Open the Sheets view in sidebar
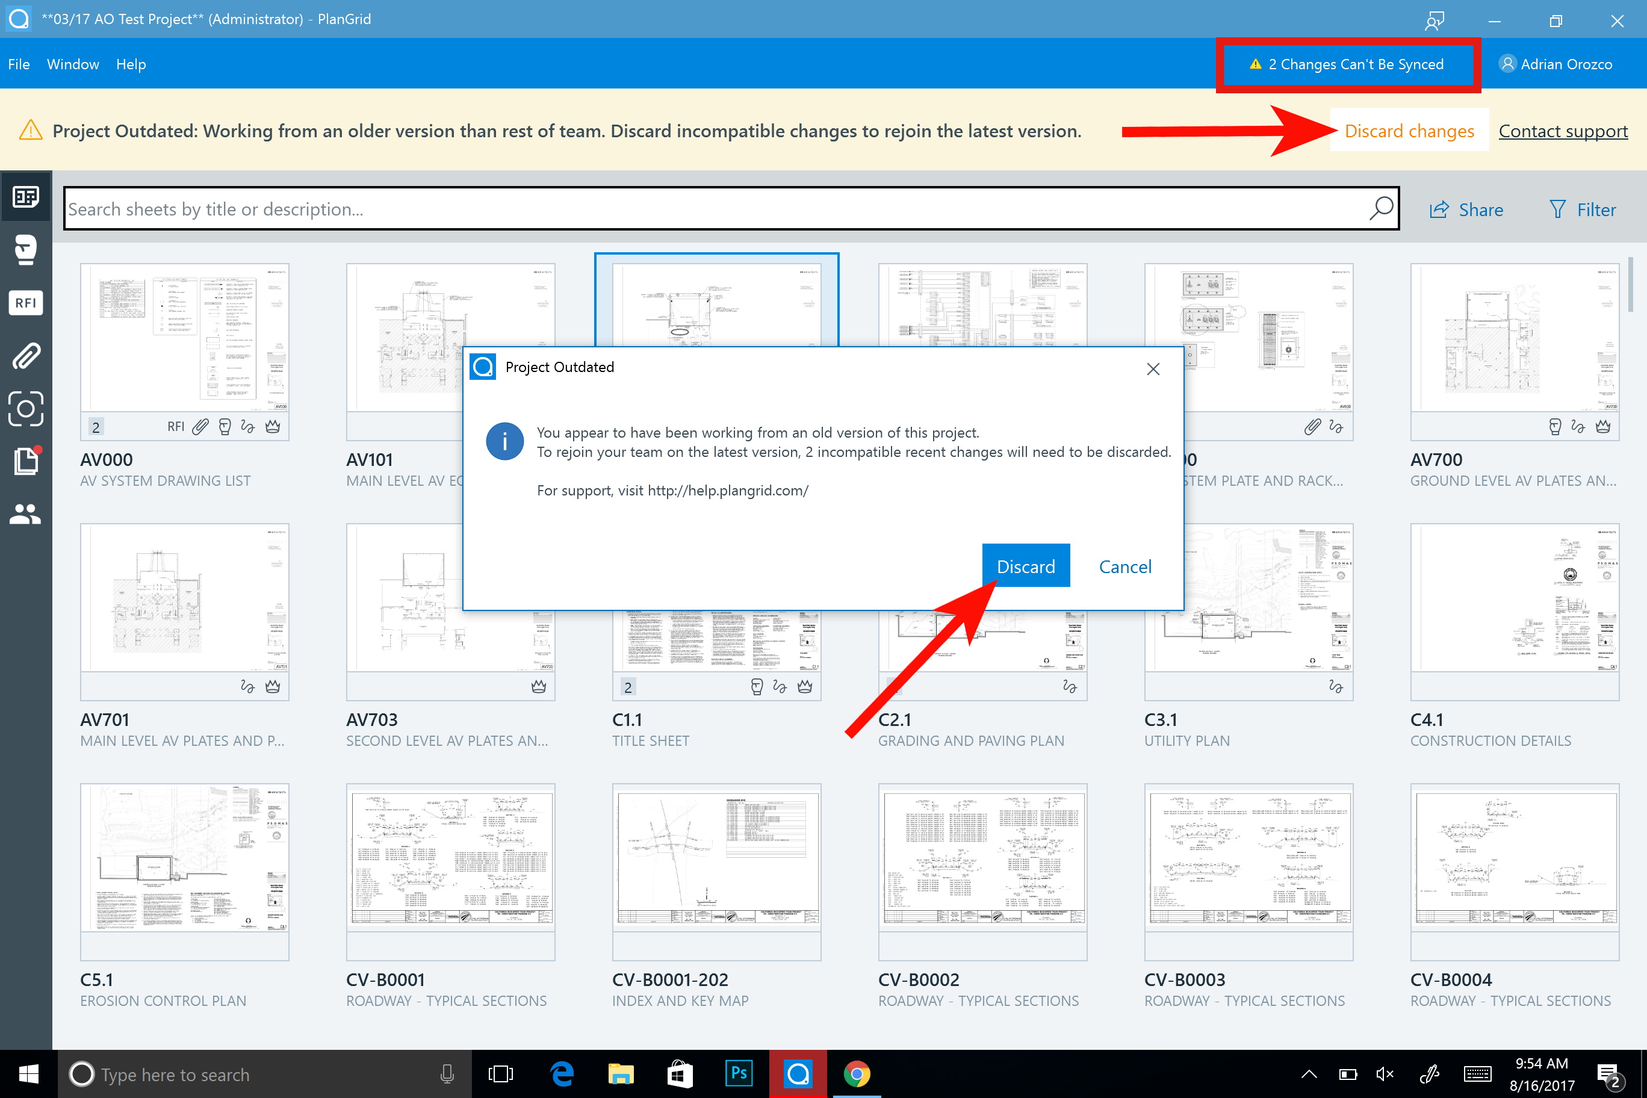This screenshot has height=1098, width=1647. (x=26, y=197)
